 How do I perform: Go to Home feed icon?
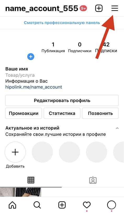(12, 205)
